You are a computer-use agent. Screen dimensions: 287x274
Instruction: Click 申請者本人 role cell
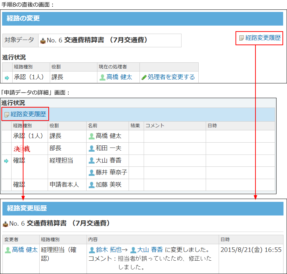coord(67,185)
